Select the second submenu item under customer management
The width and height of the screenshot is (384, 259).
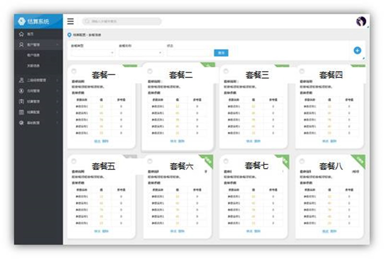pyautogui.click(x=33, y=66)
